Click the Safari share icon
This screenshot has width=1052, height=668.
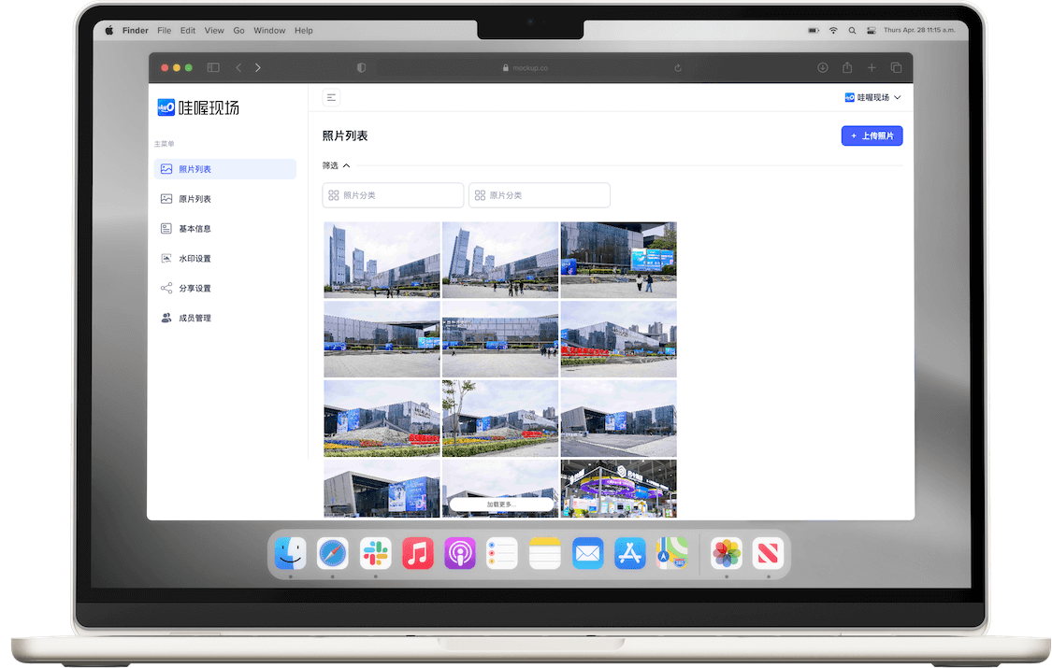pyautogui.click(x=847, y=67)
